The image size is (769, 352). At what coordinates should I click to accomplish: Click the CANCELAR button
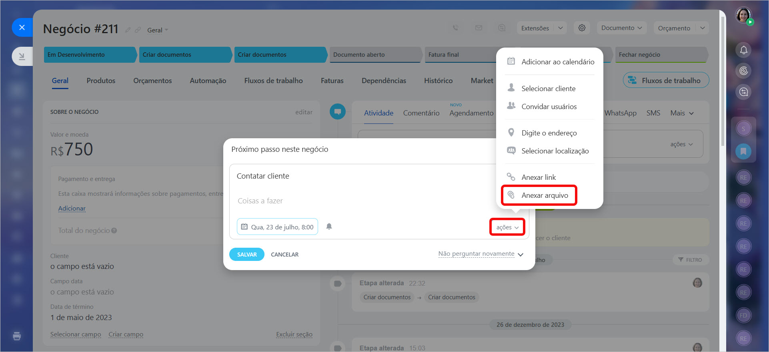284,255
